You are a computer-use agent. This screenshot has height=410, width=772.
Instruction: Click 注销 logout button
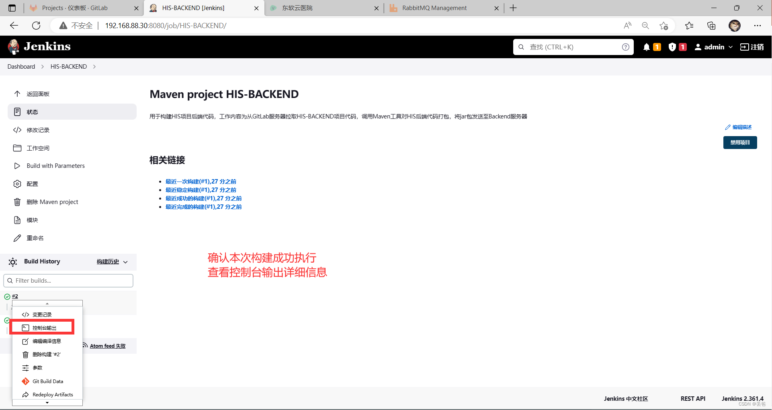(752, 47)
